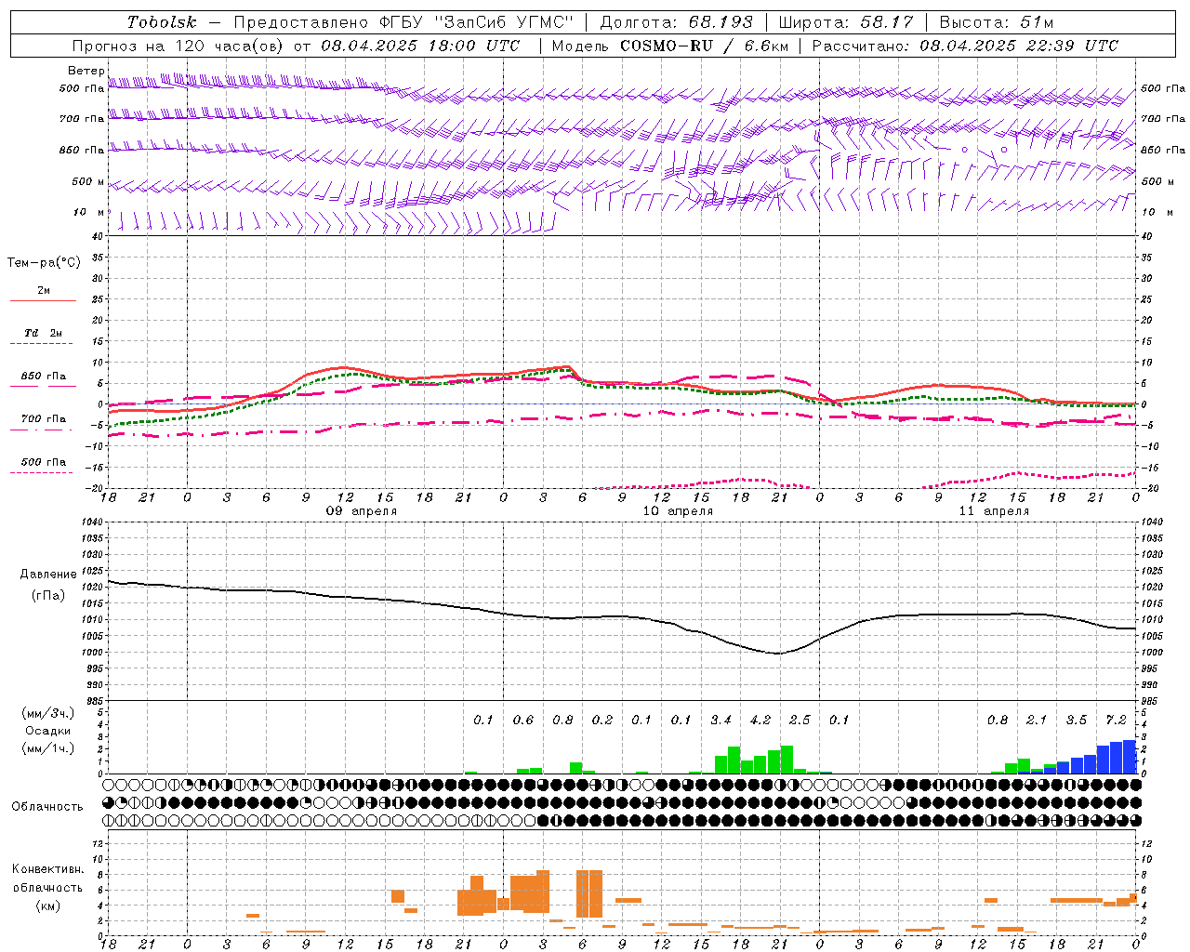Click the "Облачность" cloud cover label
Screen dimensions: 1190x952
[47, 806]
